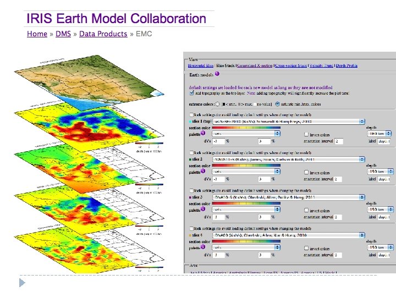Open the slice 4 model dropdown
This screenshot has height=297, width=396.
point(289,235)
